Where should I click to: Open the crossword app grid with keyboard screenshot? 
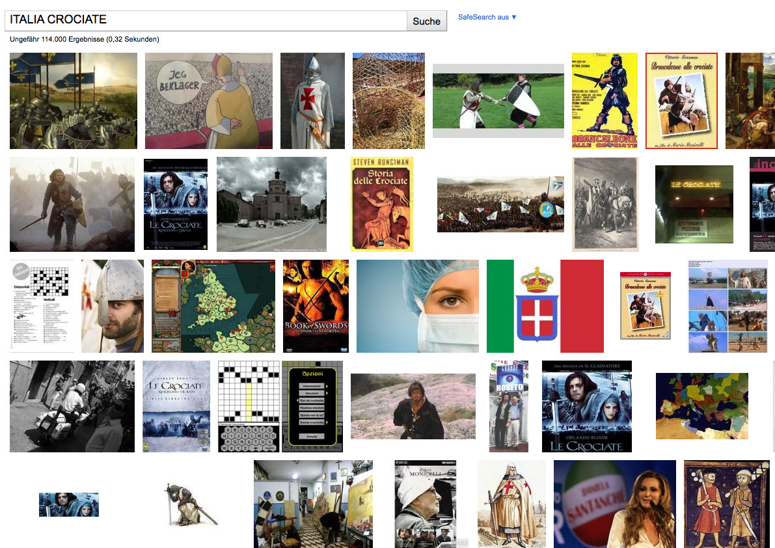point(249,406)
